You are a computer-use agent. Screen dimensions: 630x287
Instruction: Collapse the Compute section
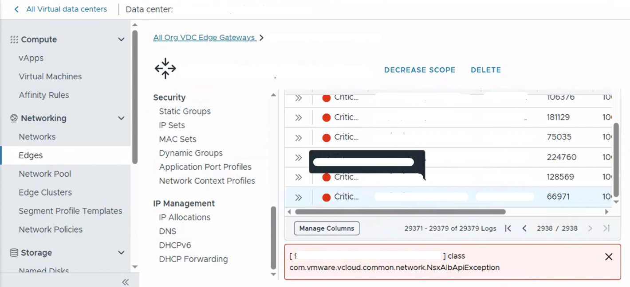(121, 39)
